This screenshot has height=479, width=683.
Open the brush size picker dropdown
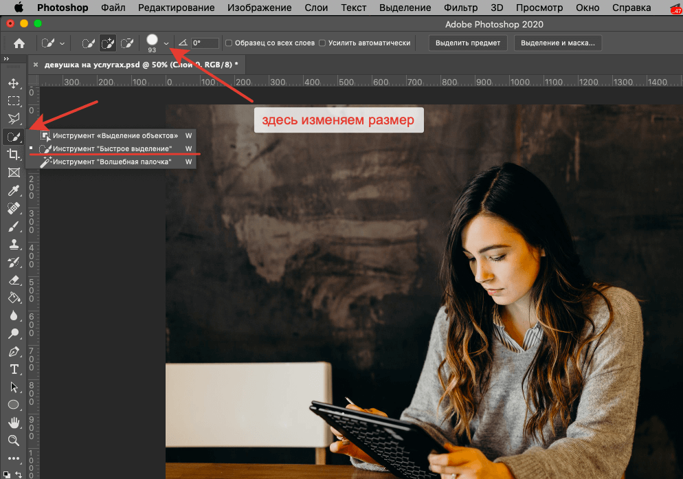coord(166,43)
